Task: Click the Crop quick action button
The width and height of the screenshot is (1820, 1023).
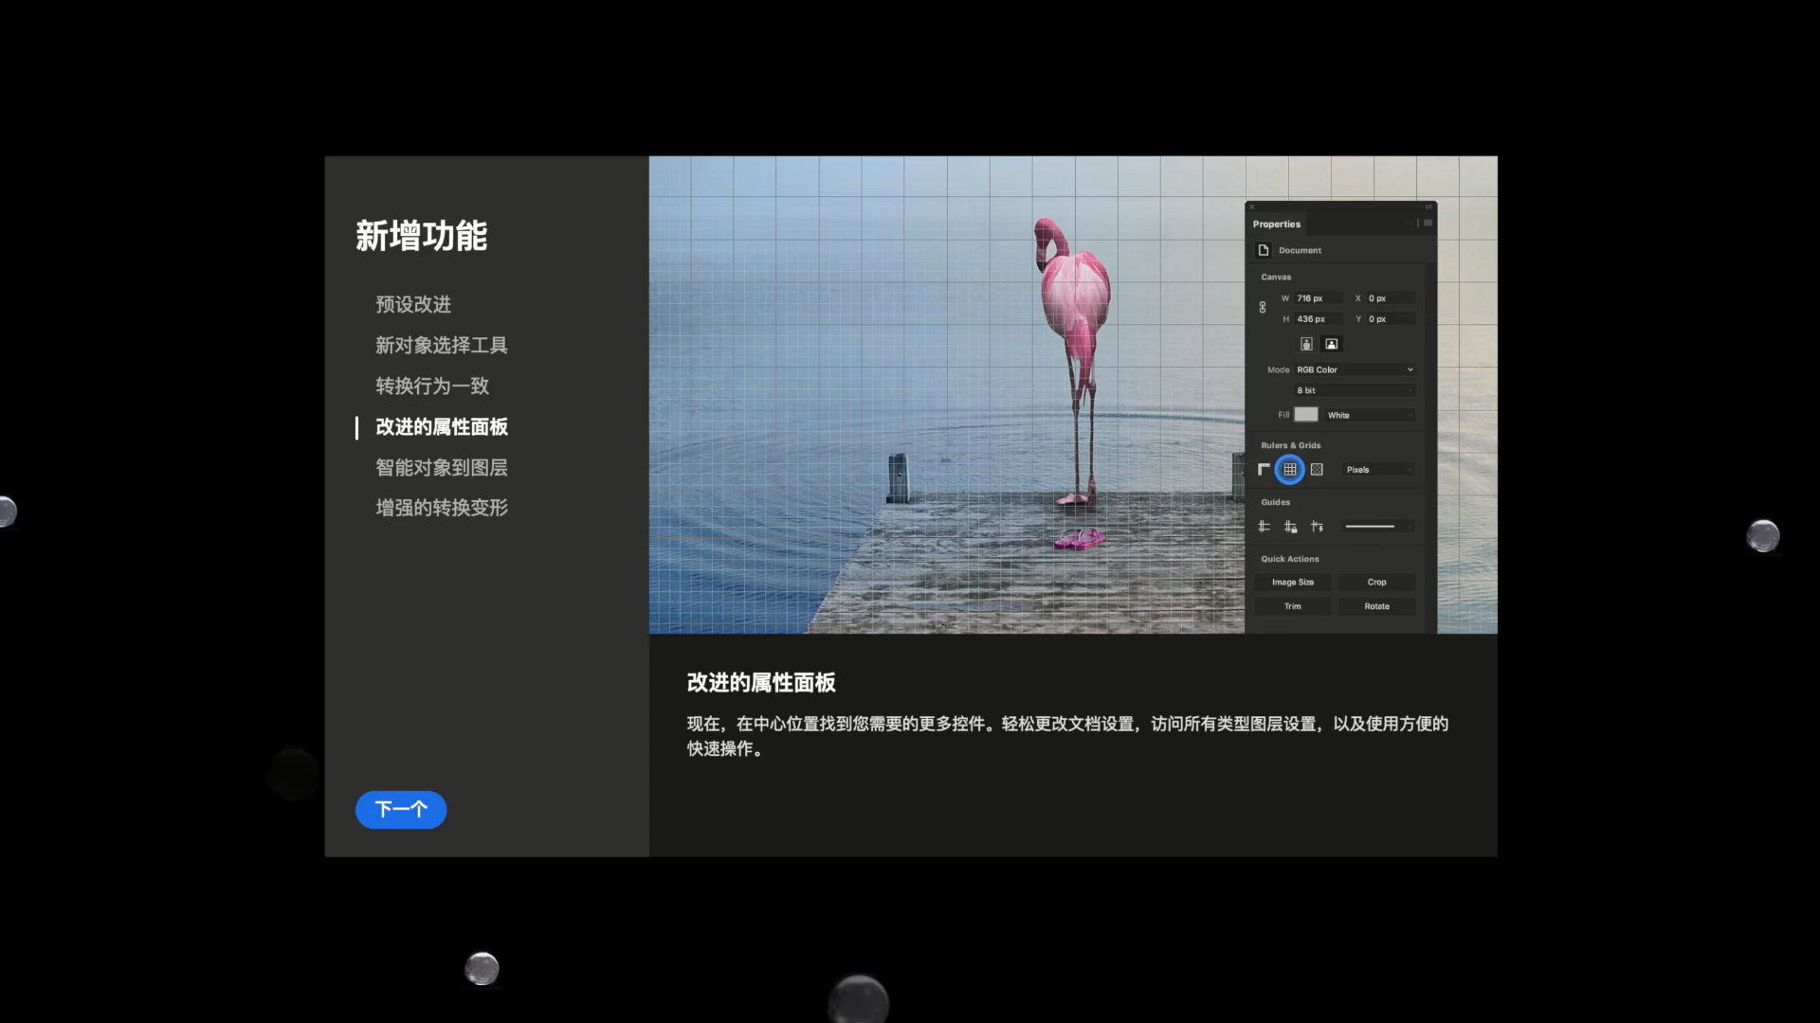Action: 1376,582
